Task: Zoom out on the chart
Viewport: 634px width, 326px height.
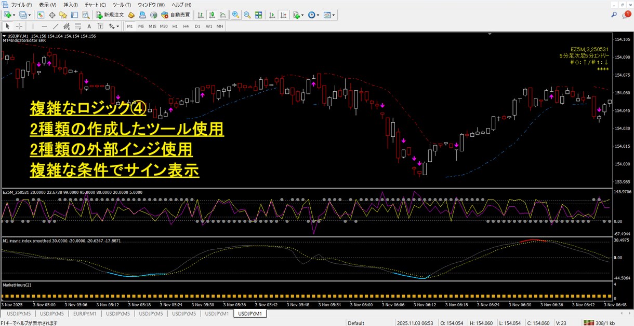Action: coord(247,15)
